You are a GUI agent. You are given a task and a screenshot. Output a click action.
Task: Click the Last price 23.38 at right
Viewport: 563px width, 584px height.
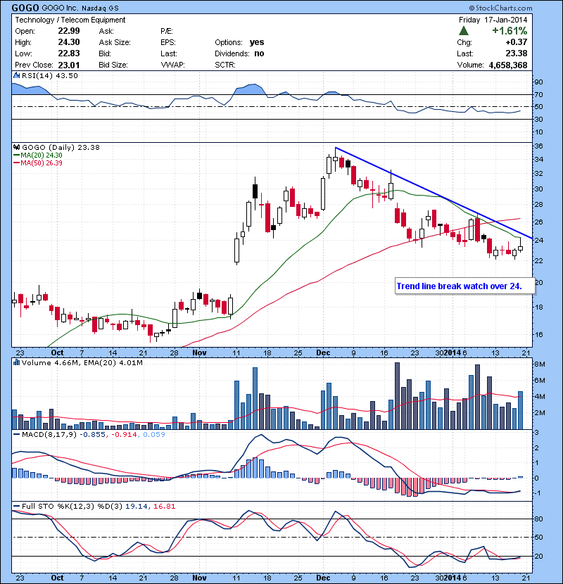(x=517, y=53)
